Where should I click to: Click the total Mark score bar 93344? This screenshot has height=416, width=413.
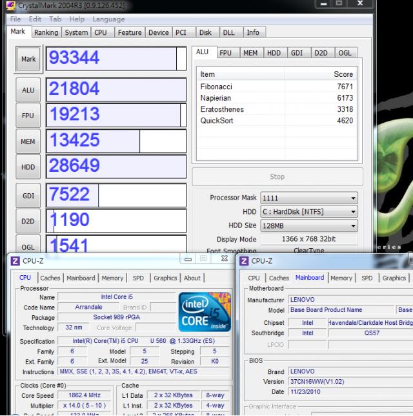click(x=116, y=58)
